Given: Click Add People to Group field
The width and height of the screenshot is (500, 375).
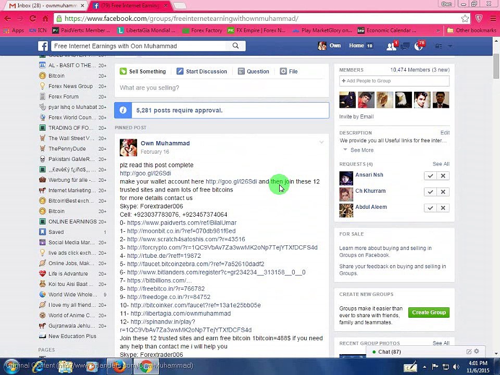Looking at the screenshot, I should (394, 81).
